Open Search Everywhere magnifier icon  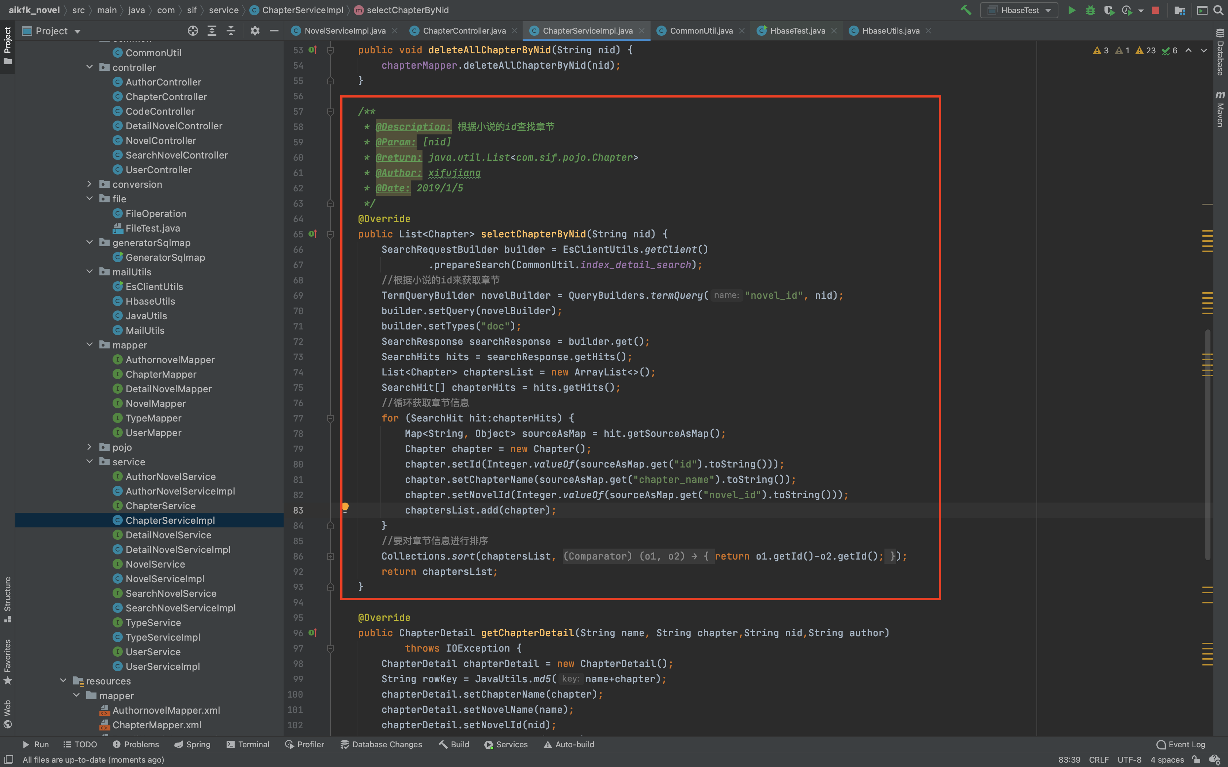click(1218, 10)
